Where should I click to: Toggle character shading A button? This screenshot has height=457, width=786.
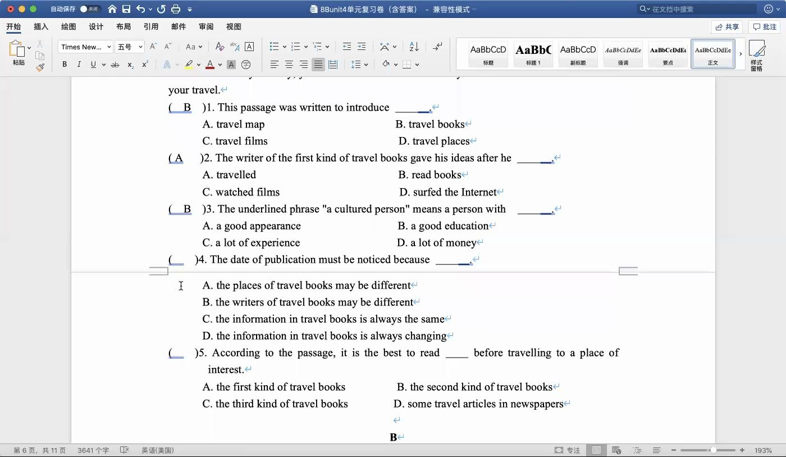pos(231,65)
